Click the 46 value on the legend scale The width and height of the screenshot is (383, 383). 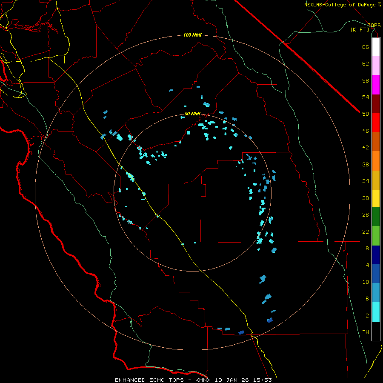point(366,131)
